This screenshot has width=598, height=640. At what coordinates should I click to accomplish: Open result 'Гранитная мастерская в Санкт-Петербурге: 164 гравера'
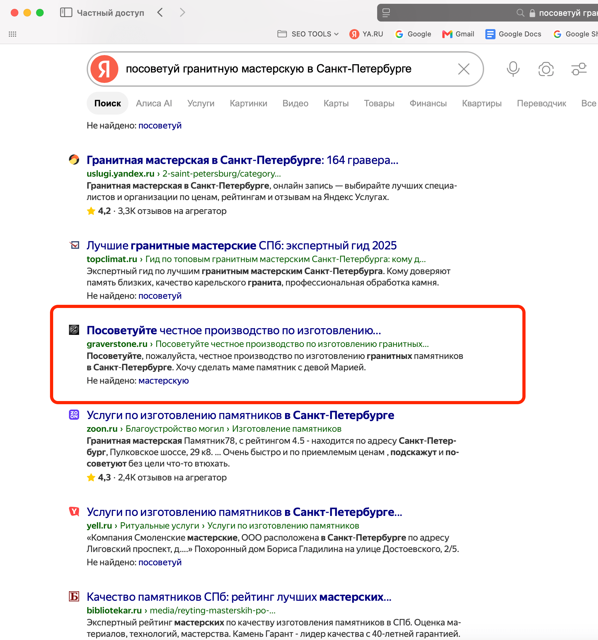point(242,160)
